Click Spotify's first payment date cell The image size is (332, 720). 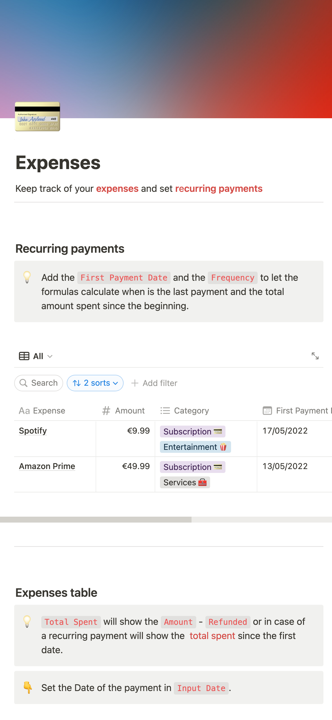[285, 431]
